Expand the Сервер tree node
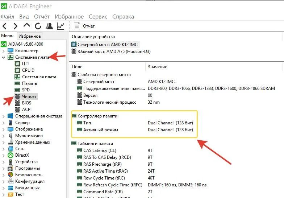This screenshot has width=284, height=198. point(4,123)
